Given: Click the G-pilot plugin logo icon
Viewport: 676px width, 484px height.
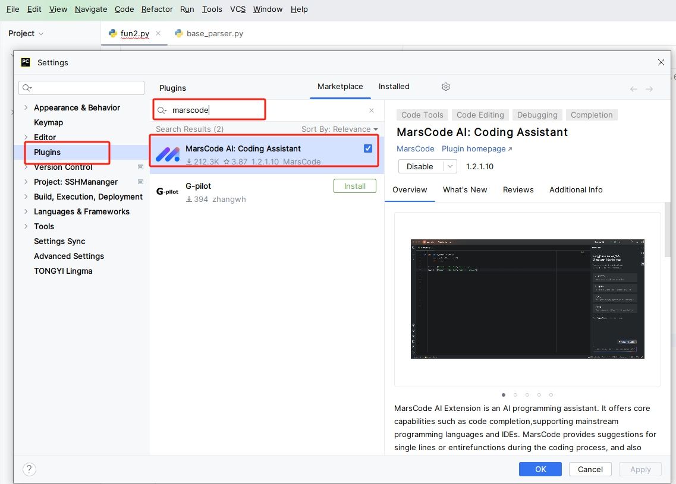Looking at the screenshot, I should [167, 192].
